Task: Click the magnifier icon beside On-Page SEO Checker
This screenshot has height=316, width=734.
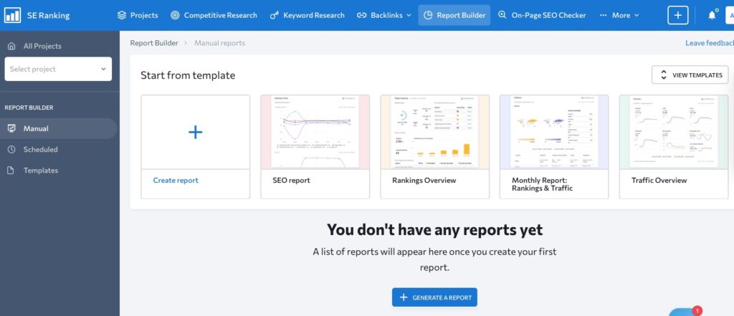Action: [502, 15]
